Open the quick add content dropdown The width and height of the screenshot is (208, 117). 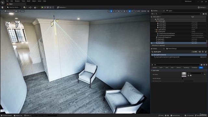25,7
